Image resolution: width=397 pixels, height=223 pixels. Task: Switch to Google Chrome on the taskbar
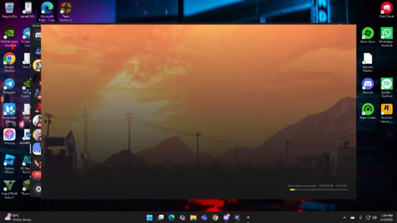point(215,217)
